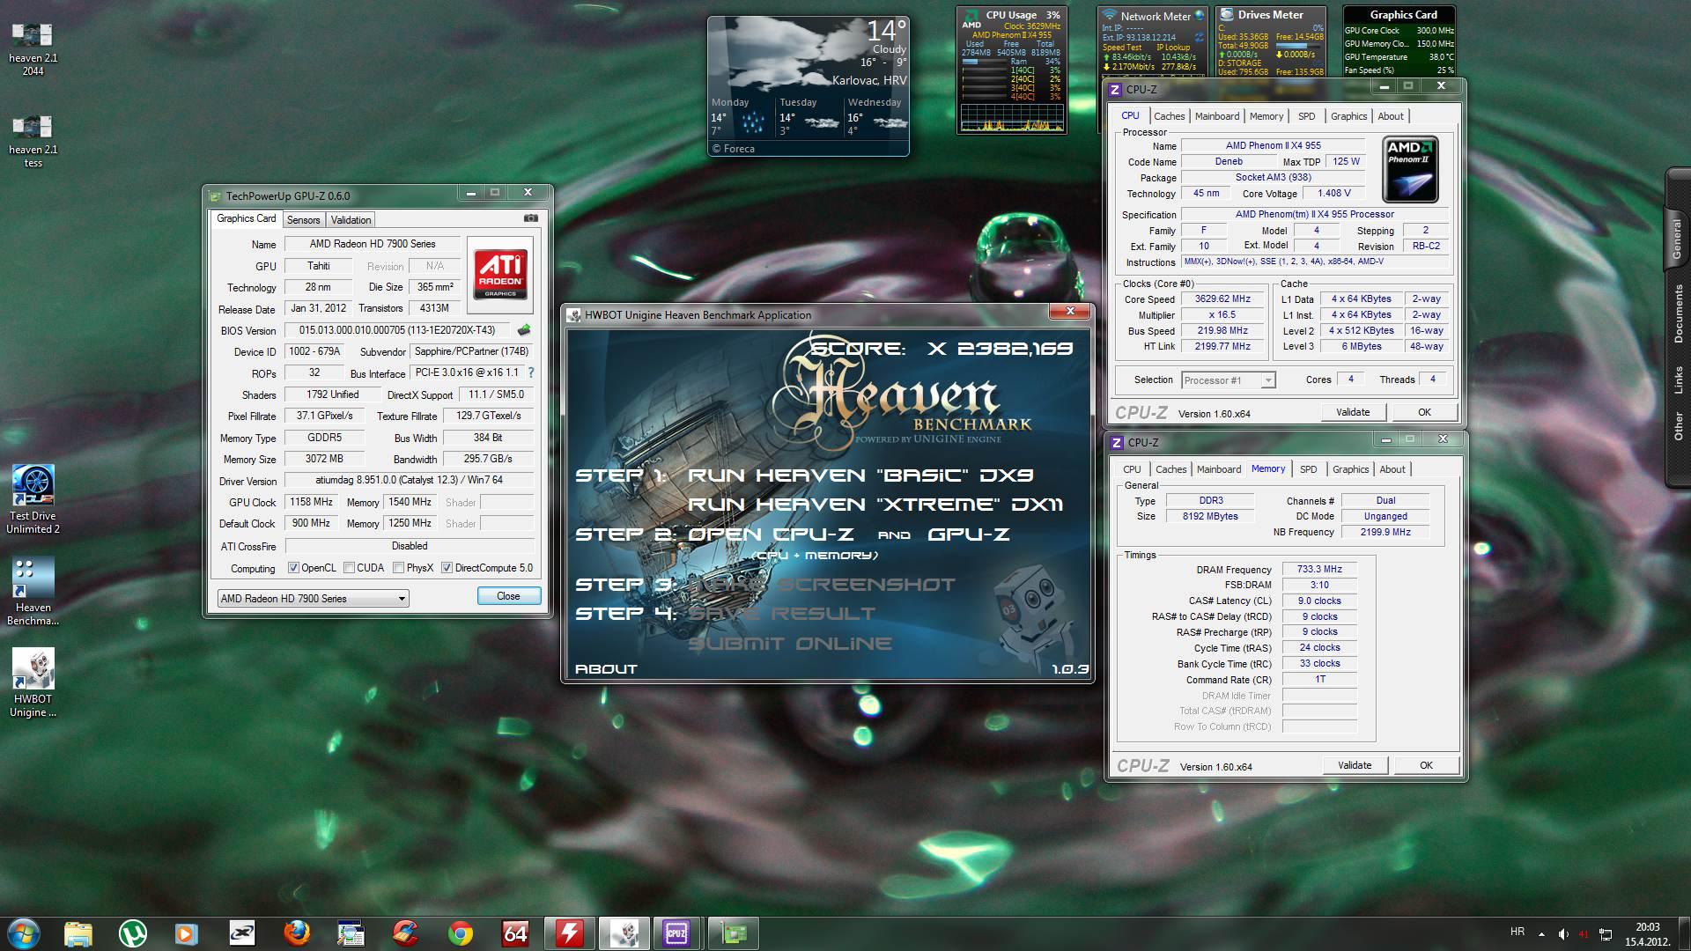Screen dimensions: 1691x951
Task: Click the GPU-Z screenshot camera icon
Action: pyautogui.click(x=530, y=218)
